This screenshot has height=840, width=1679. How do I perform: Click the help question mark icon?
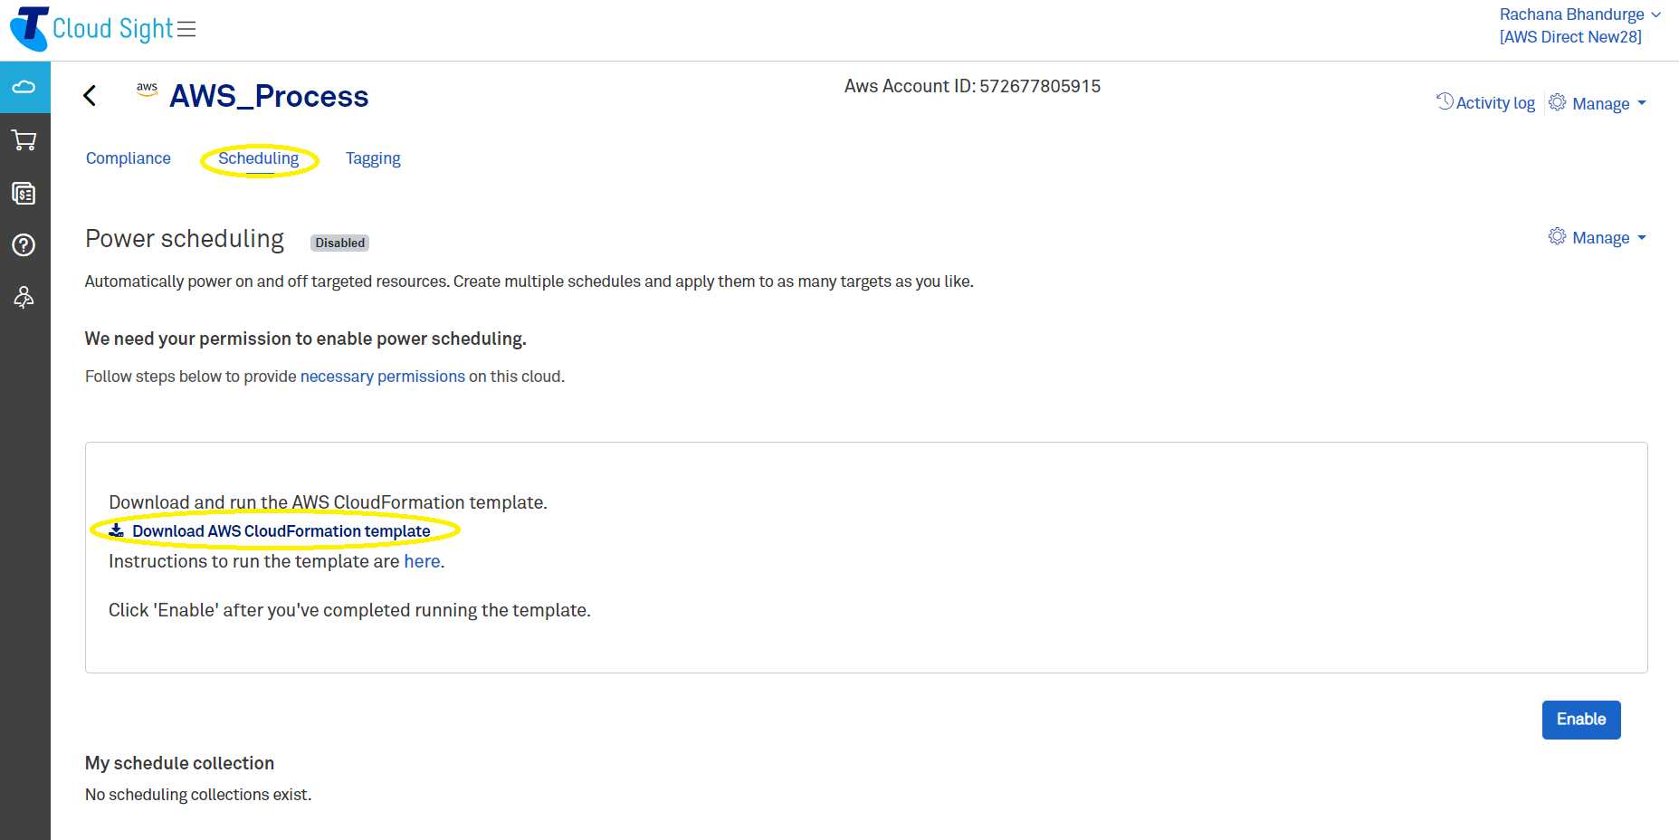(24, 245)
